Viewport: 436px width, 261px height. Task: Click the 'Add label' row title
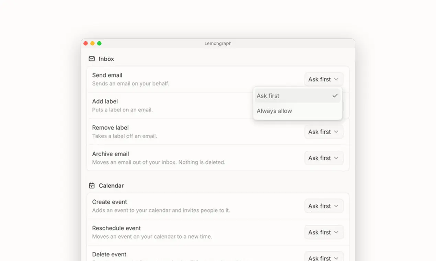(x=105, y=101)
